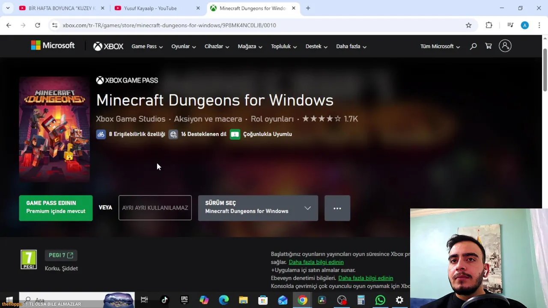Click 16 Desteklenen dil text

pos(203,134)
